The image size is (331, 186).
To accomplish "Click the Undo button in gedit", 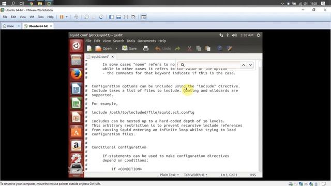I will tap(163, 49).
